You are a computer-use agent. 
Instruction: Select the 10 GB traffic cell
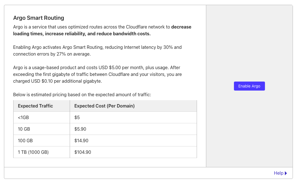[24, 129]
